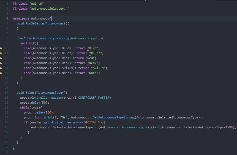Click AutonomousType::Skills in the case statement
237x155 pixels.
click(53, 68)
